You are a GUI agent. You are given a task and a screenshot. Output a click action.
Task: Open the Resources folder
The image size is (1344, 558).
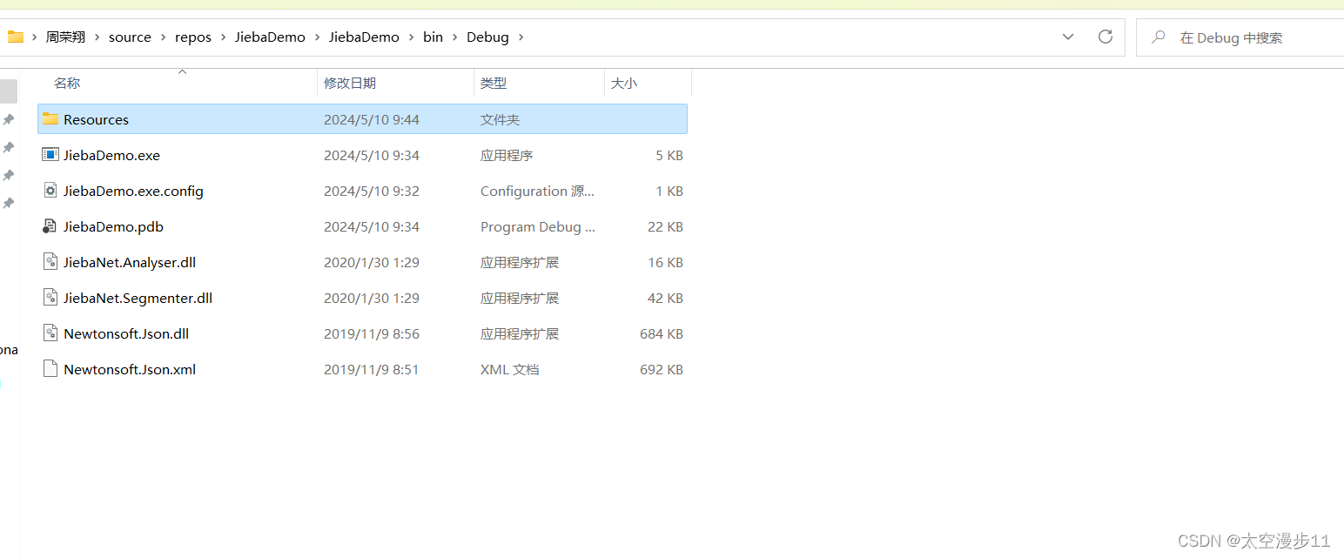click(96, 119)
